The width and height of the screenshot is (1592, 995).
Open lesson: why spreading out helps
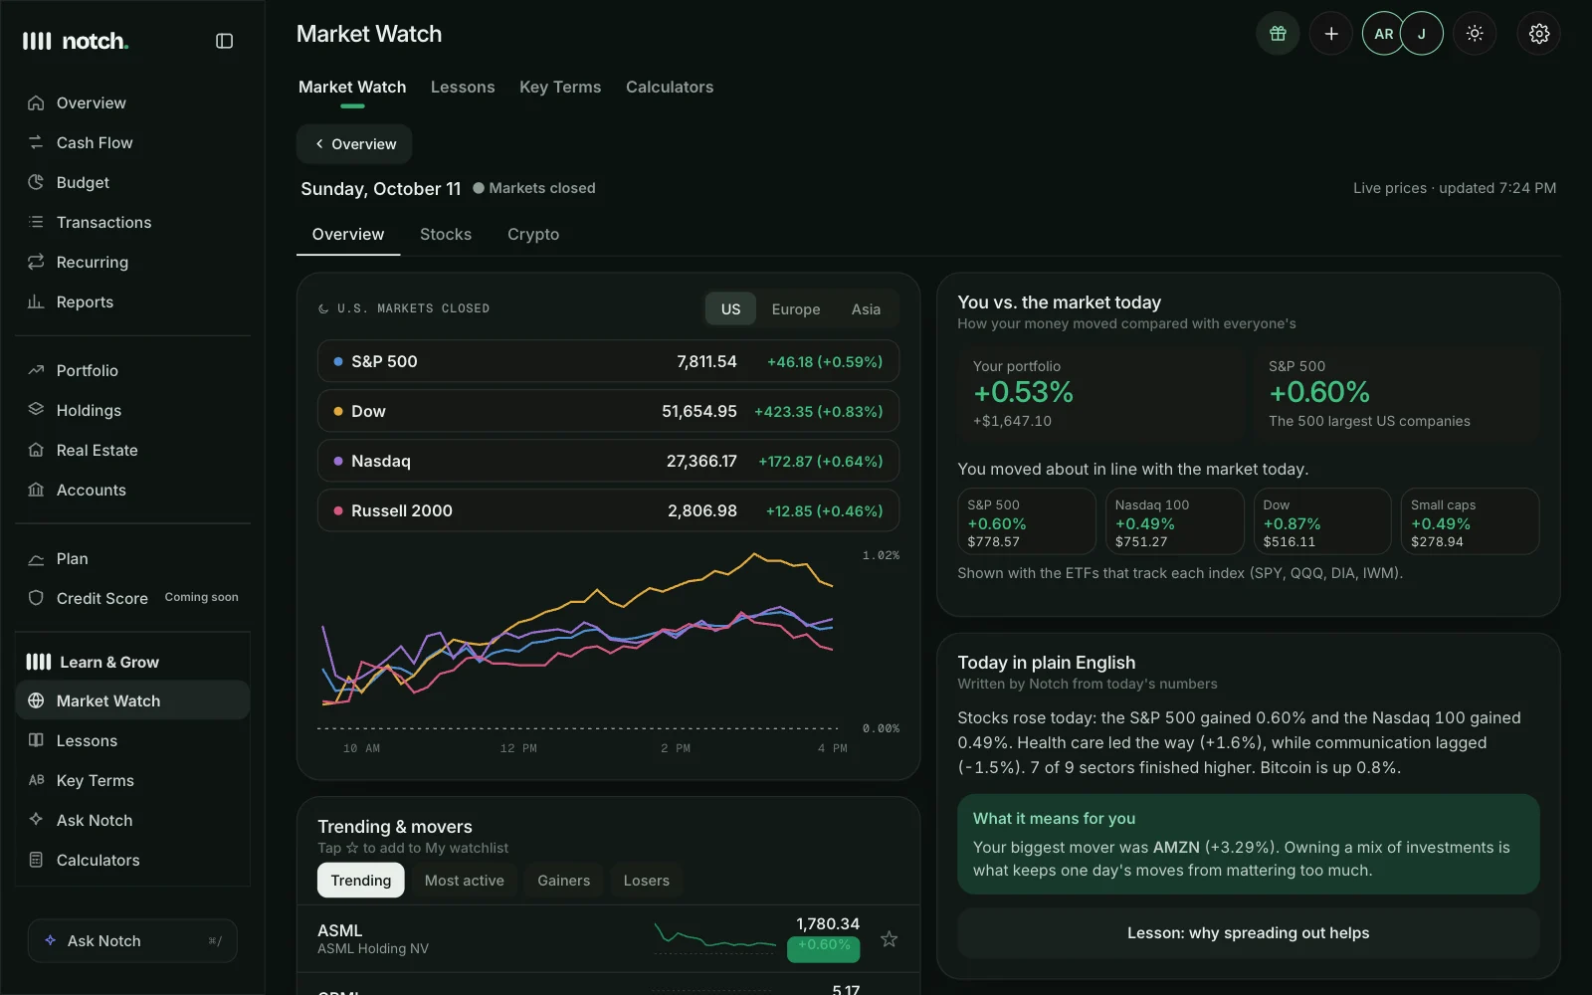[x=1248, y=932]
